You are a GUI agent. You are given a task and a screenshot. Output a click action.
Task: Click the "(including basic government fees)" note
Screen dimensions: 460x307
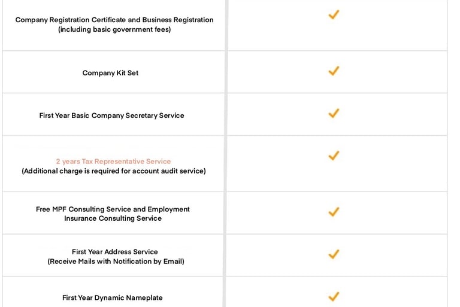(114, 29)
